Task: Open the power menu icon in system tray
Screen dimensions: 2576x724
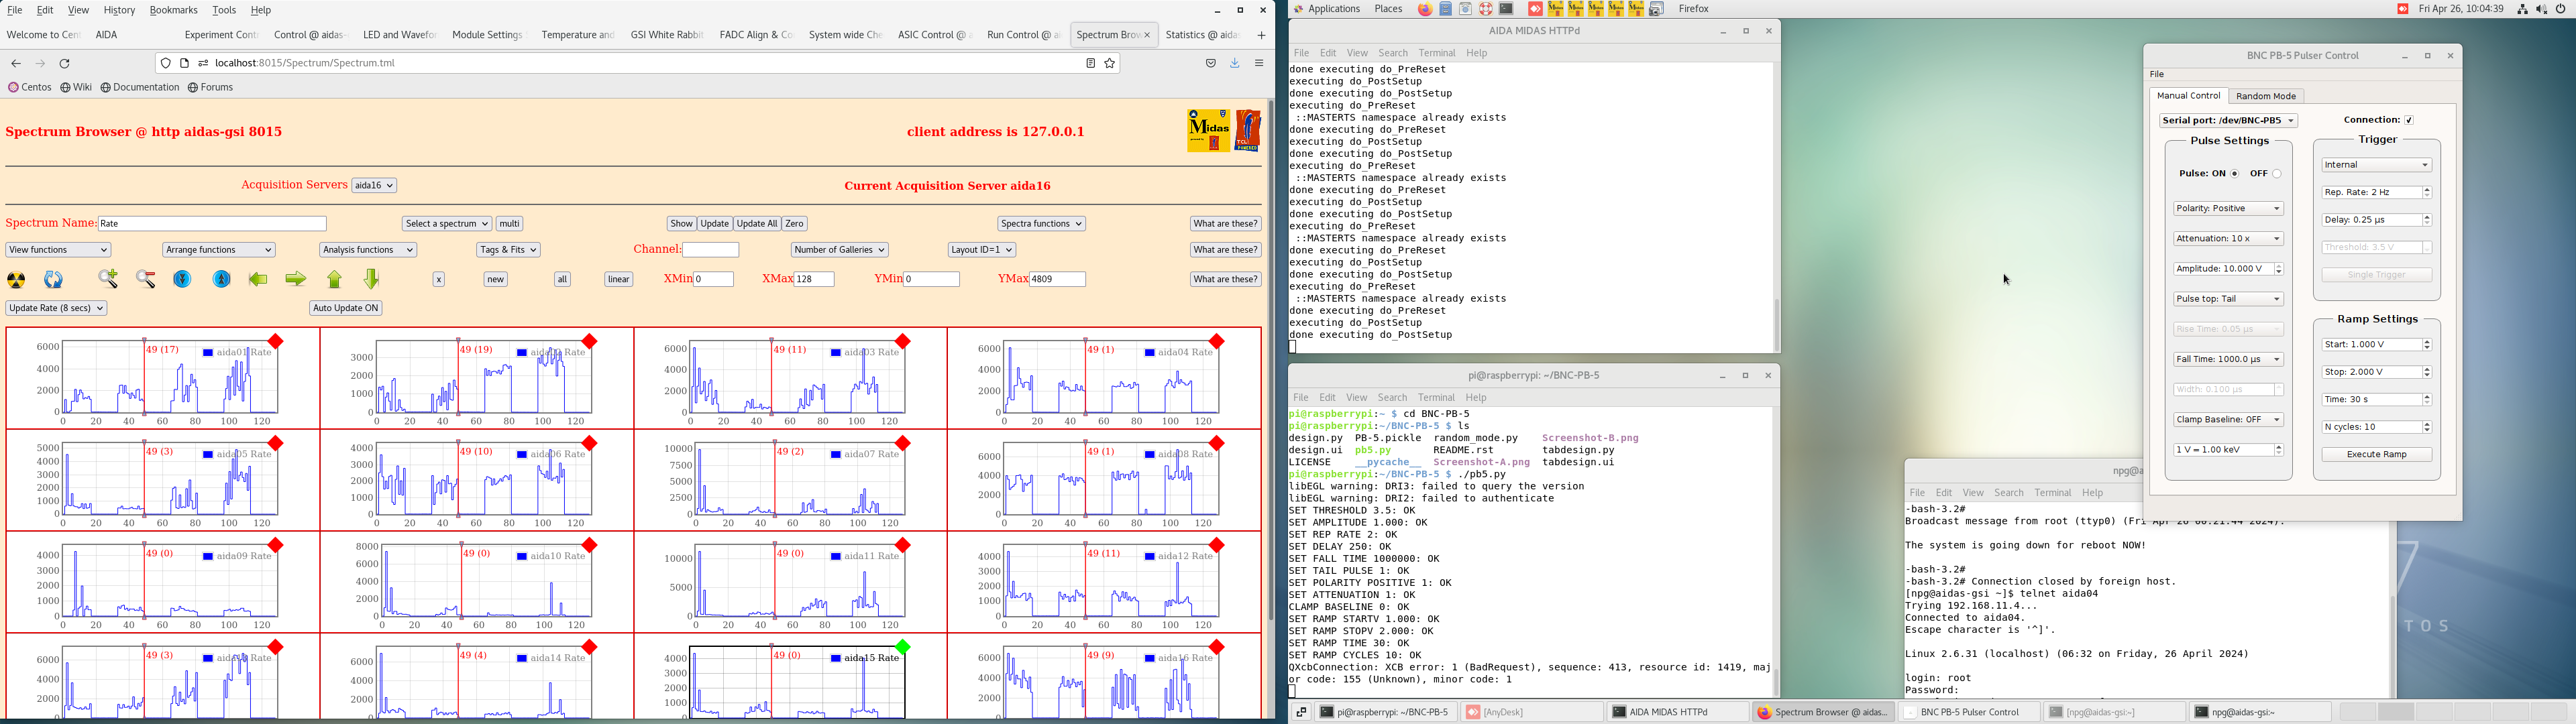Action: click(2561, 9)
